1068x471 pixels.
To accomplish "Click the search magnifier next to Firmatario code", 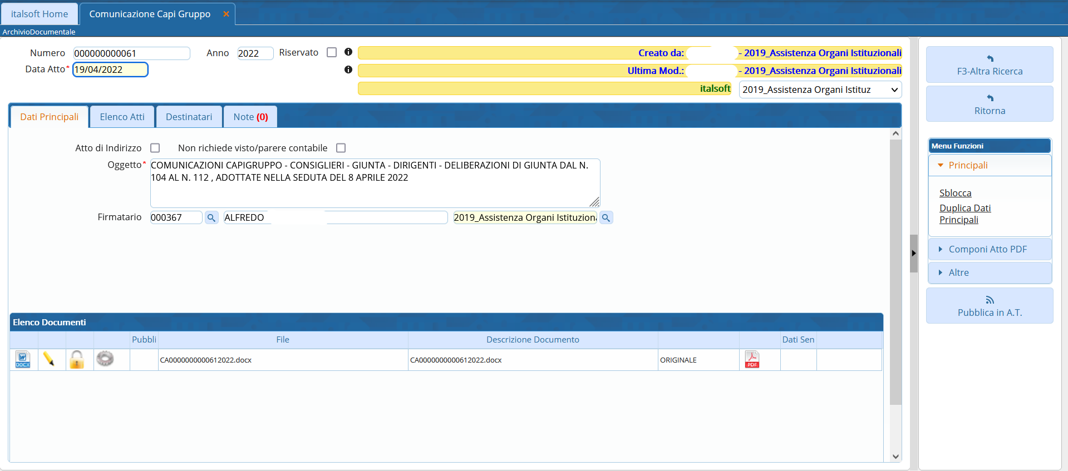I will [211, 218].
